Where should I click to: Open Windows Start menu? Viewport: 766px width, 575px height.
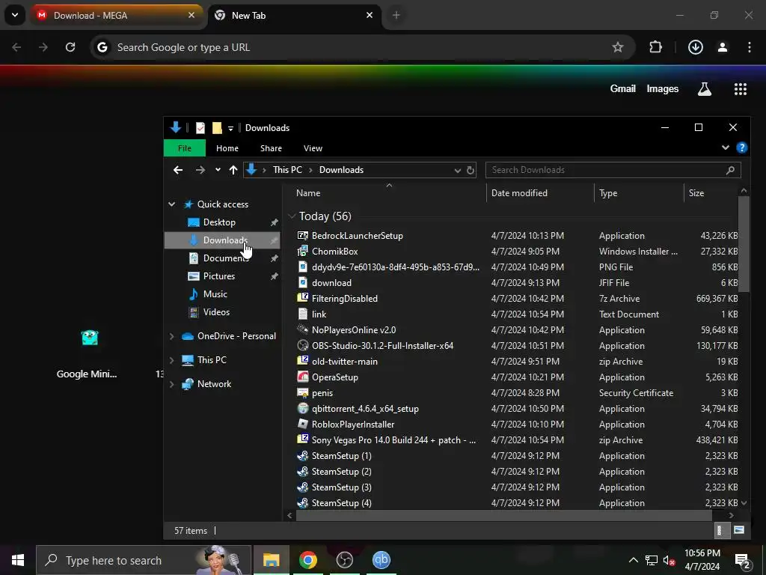18,560
